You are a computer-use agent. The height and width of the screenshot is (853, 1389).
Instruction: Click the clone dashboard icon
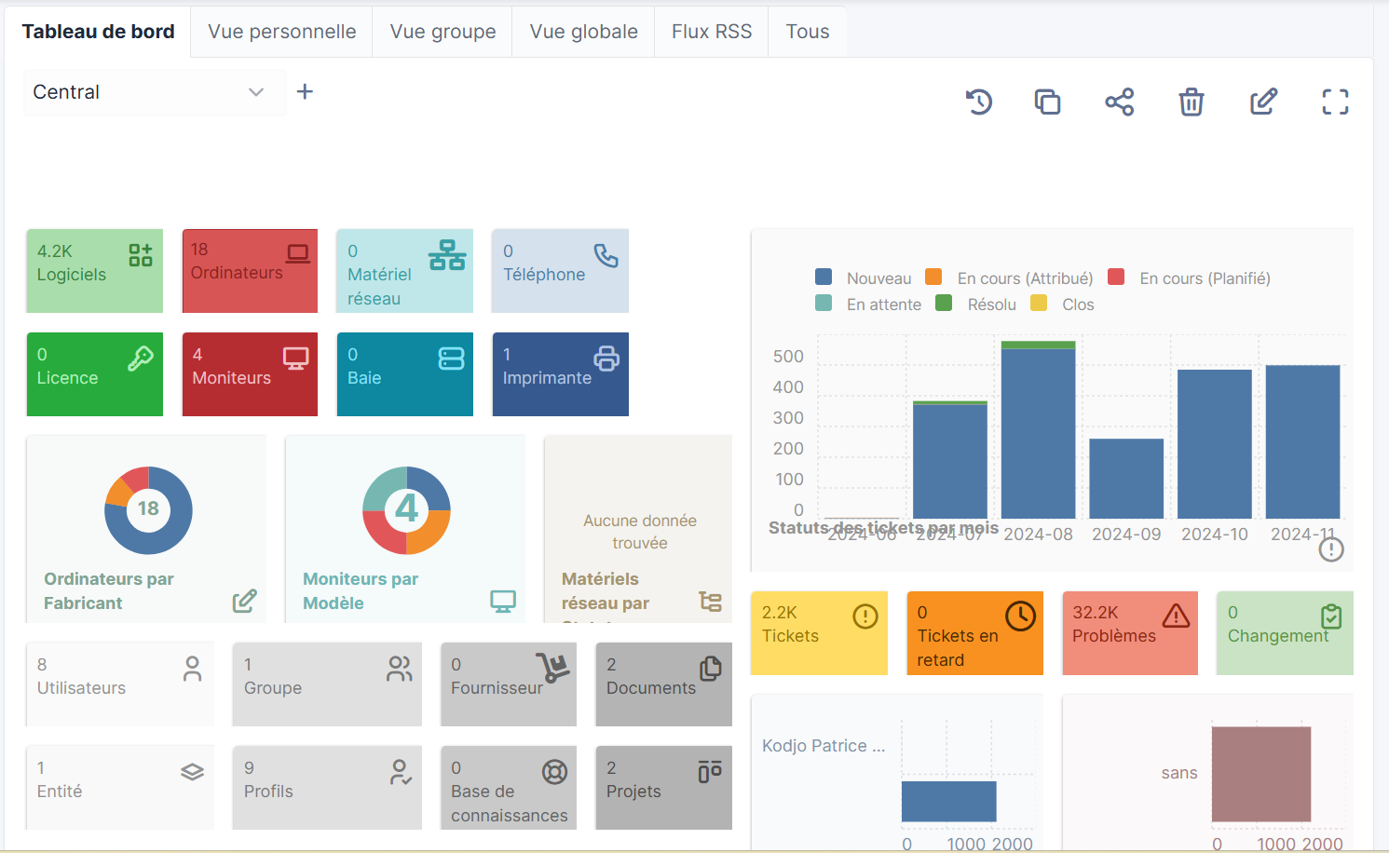click(1048, 102)
